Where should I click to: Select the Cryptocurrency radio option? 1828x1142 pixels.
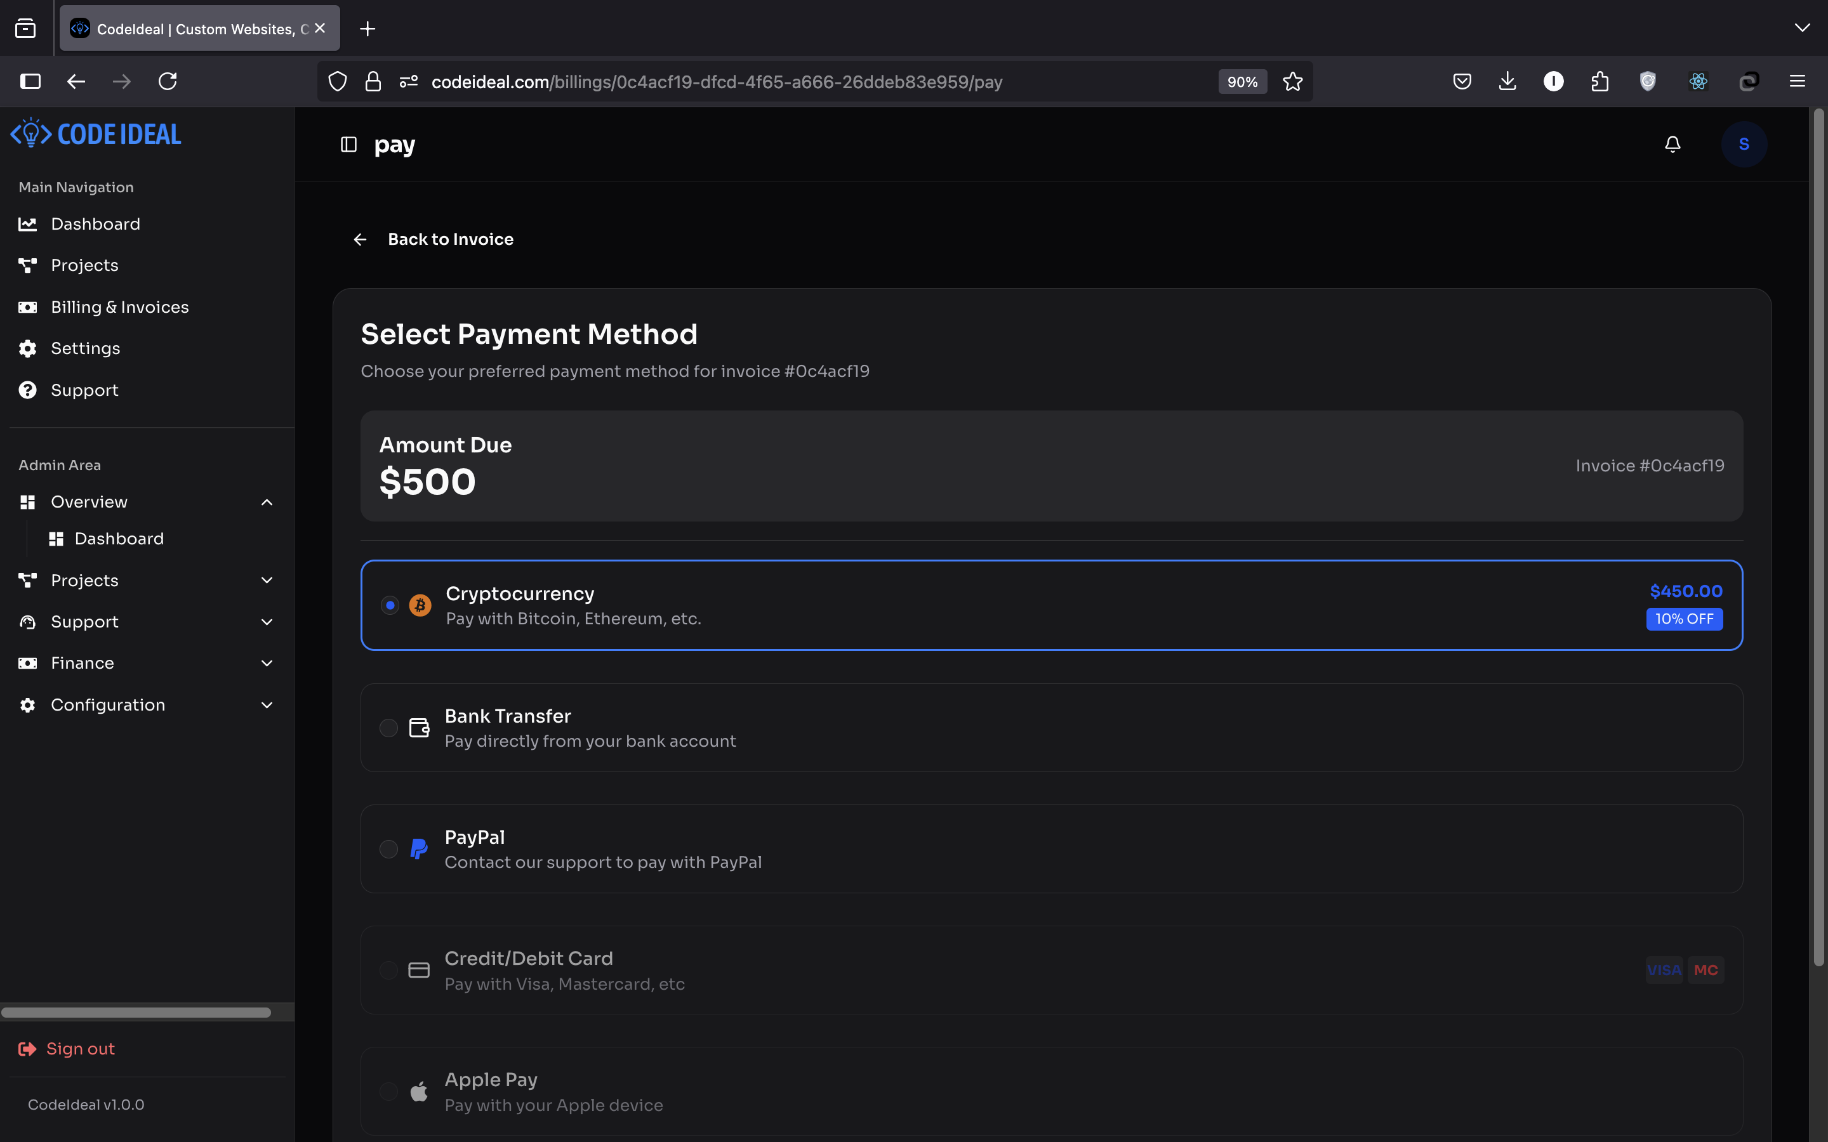(390, 605)
